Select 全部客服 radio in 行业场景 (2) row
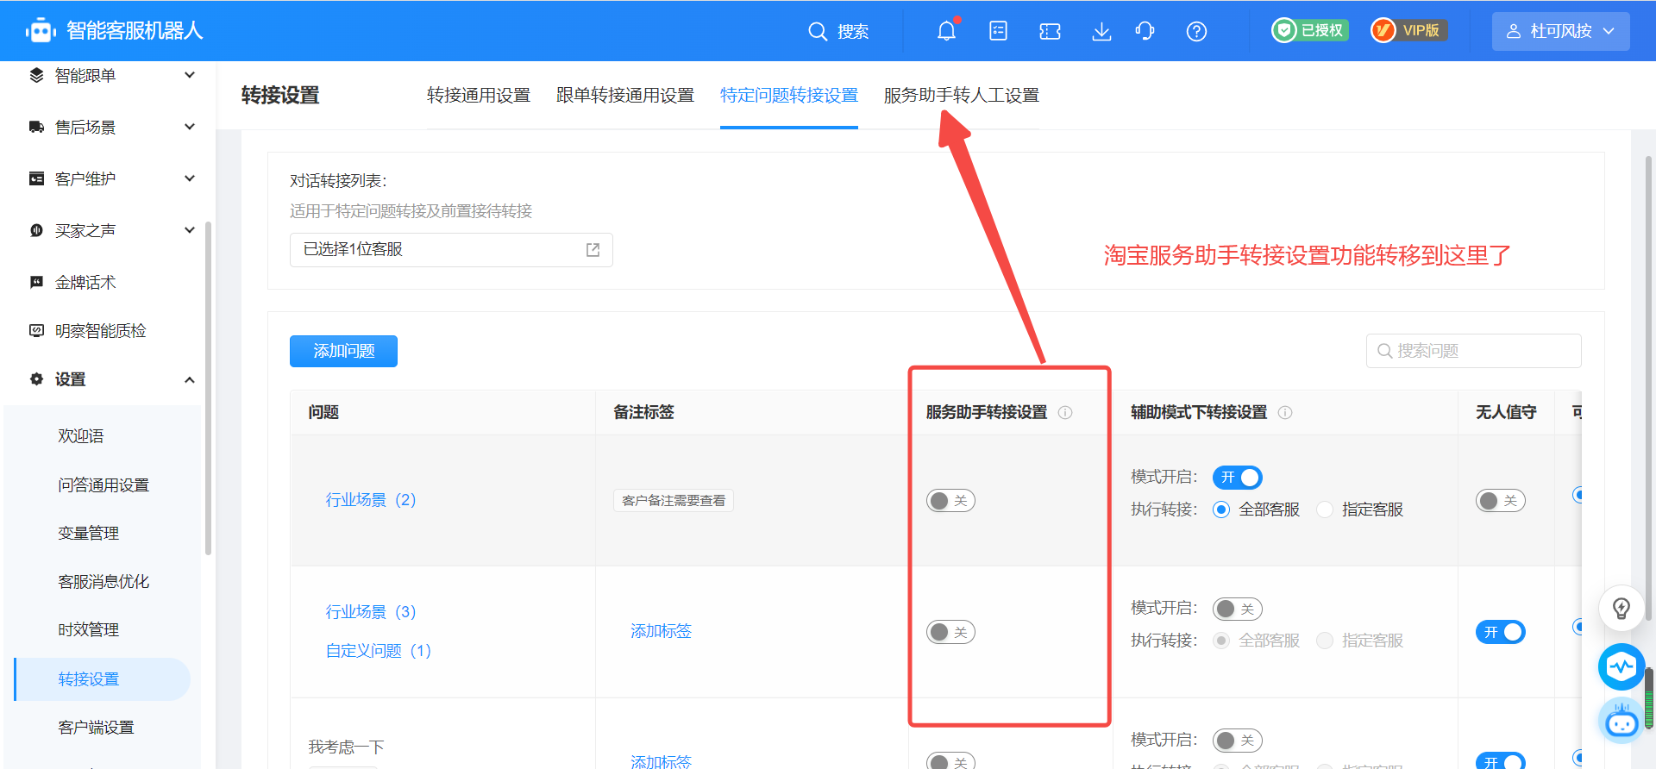 [x=1221, y=510]
